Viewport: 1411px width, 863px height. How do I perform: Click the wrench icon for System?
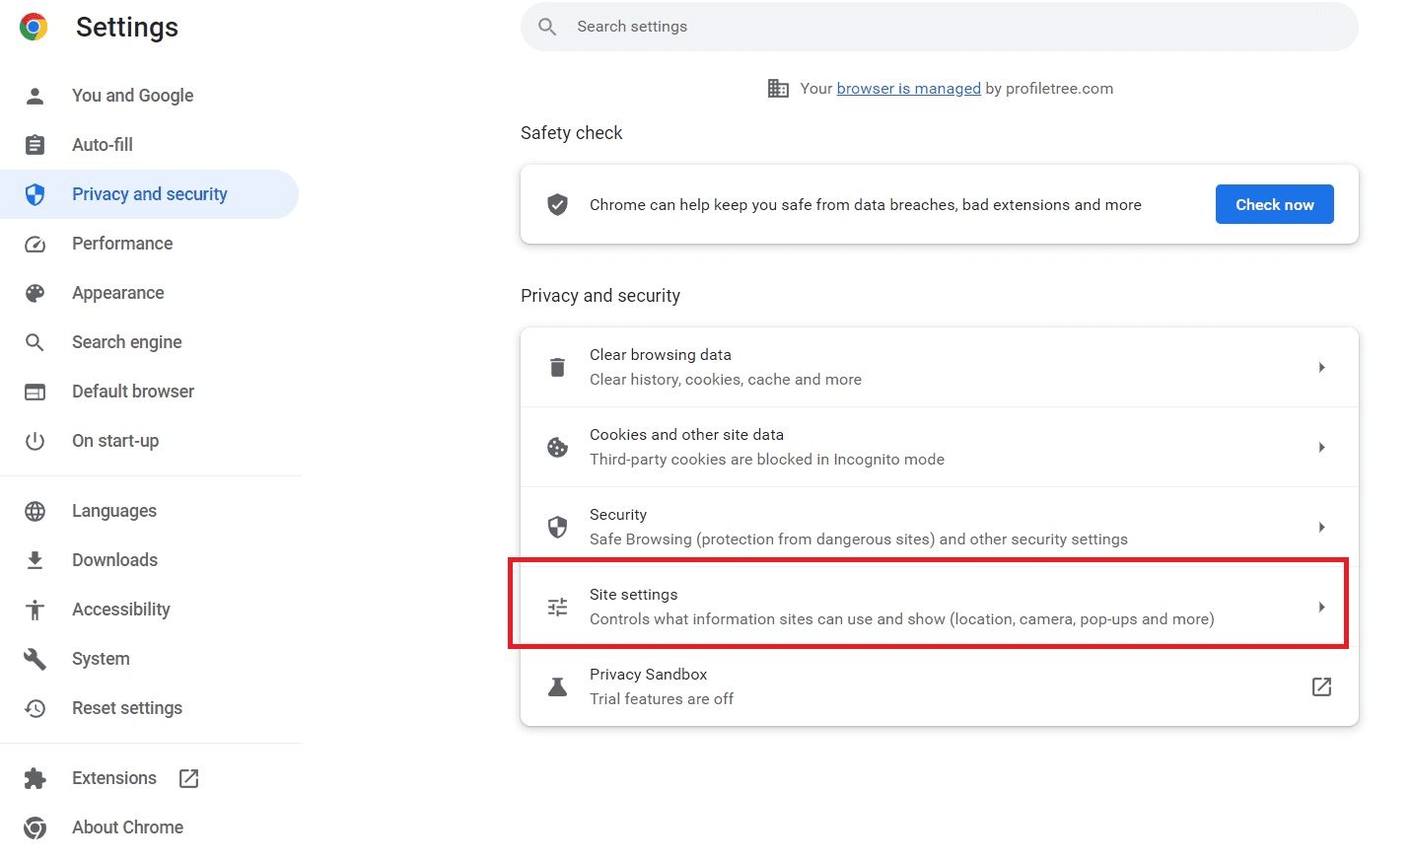[35, 659]
